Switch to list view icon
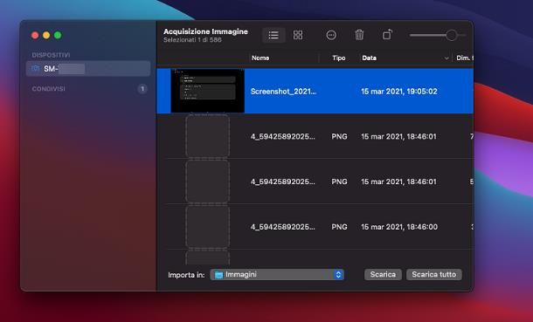 pos(273,35)
